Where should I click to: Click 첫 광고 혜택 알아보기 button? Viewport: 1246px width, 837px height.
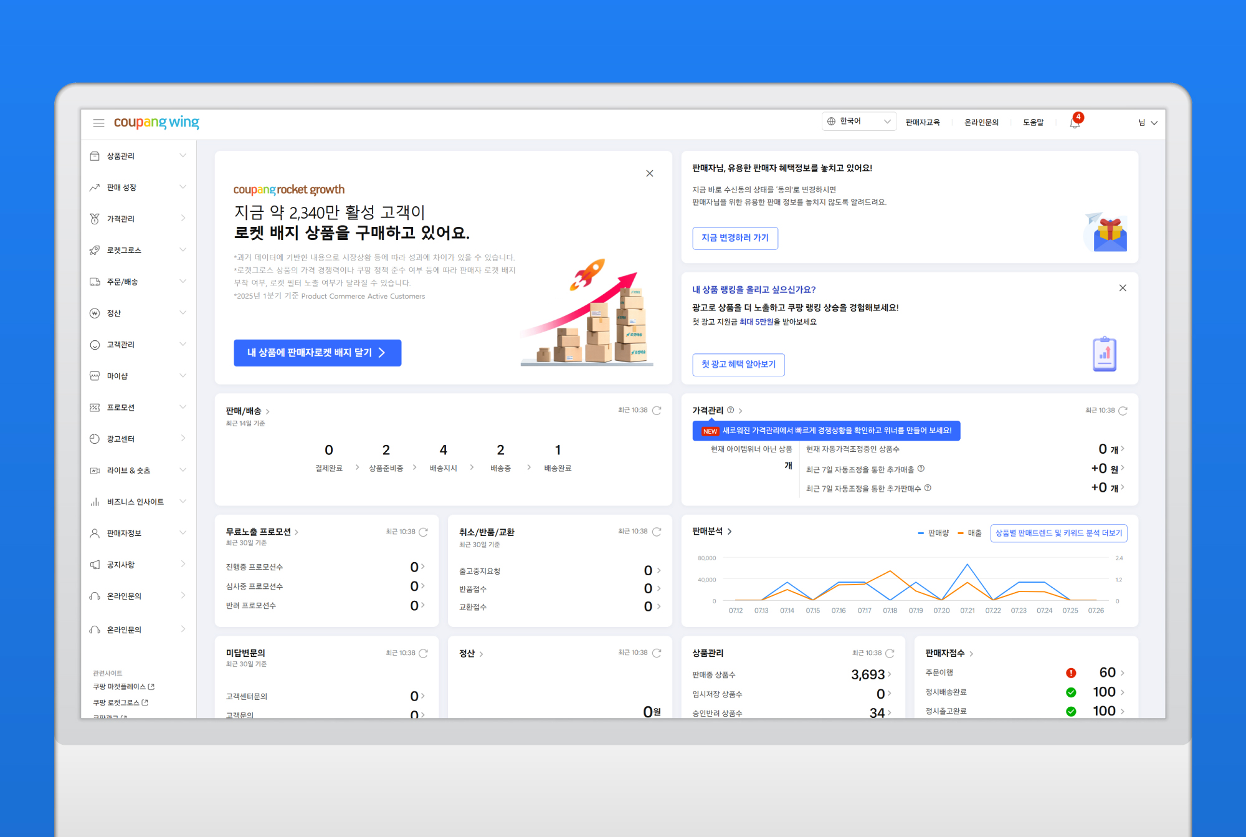tap(738, 365)
